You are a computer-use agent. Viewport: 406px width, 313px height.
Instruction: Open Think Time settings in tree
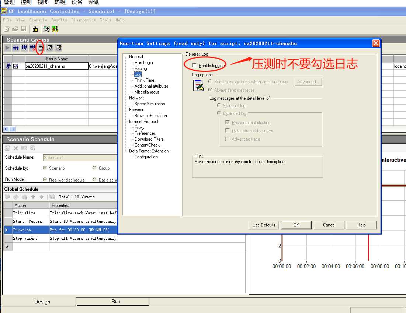(x=145, y=80)
